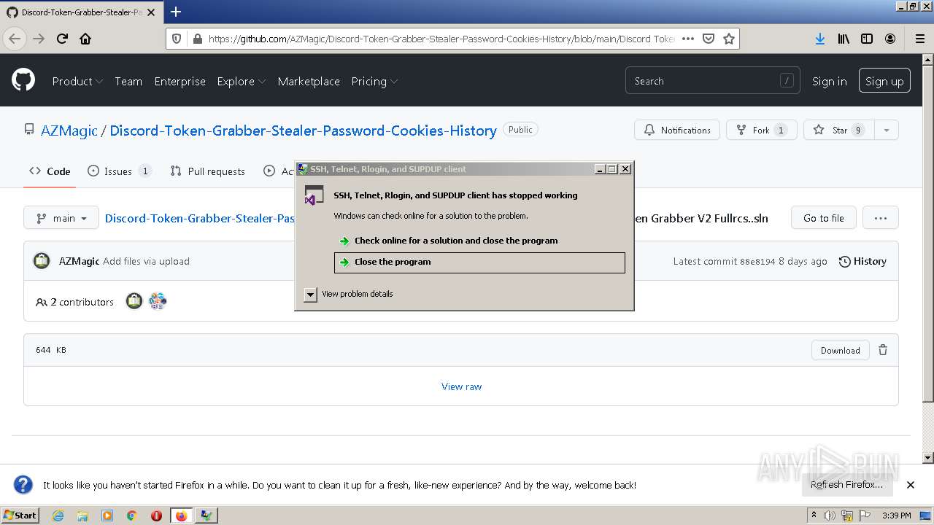Viewport: 934px width, 525px height.
Task: Click the clock showing 3:39 PM
Action: pos(897,516)
